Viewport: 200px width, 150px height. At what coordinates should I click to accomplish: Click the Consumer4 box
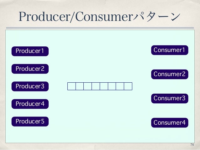[170, 123]
